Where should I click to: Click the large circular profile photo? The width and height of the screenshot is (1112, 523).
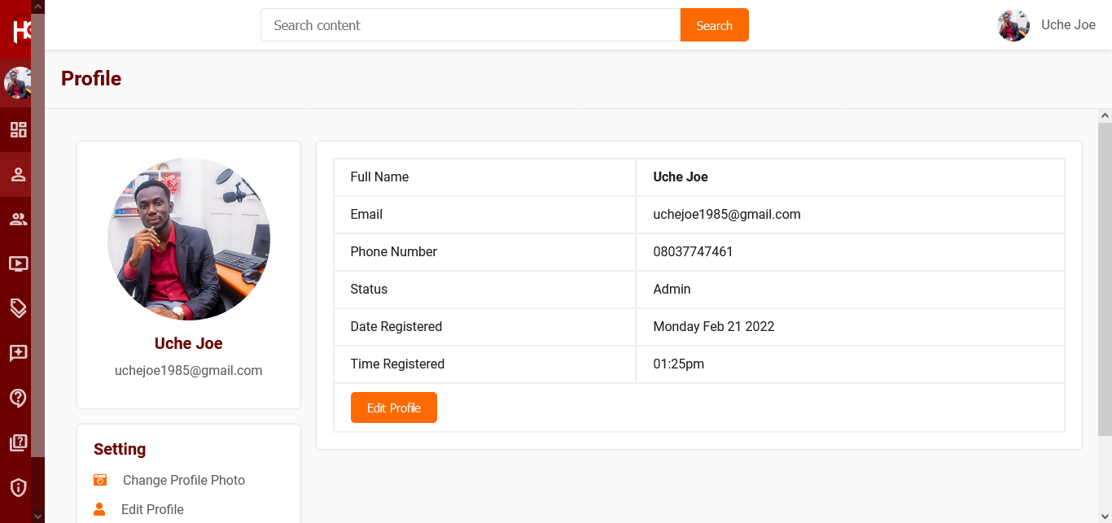[189, 239]
